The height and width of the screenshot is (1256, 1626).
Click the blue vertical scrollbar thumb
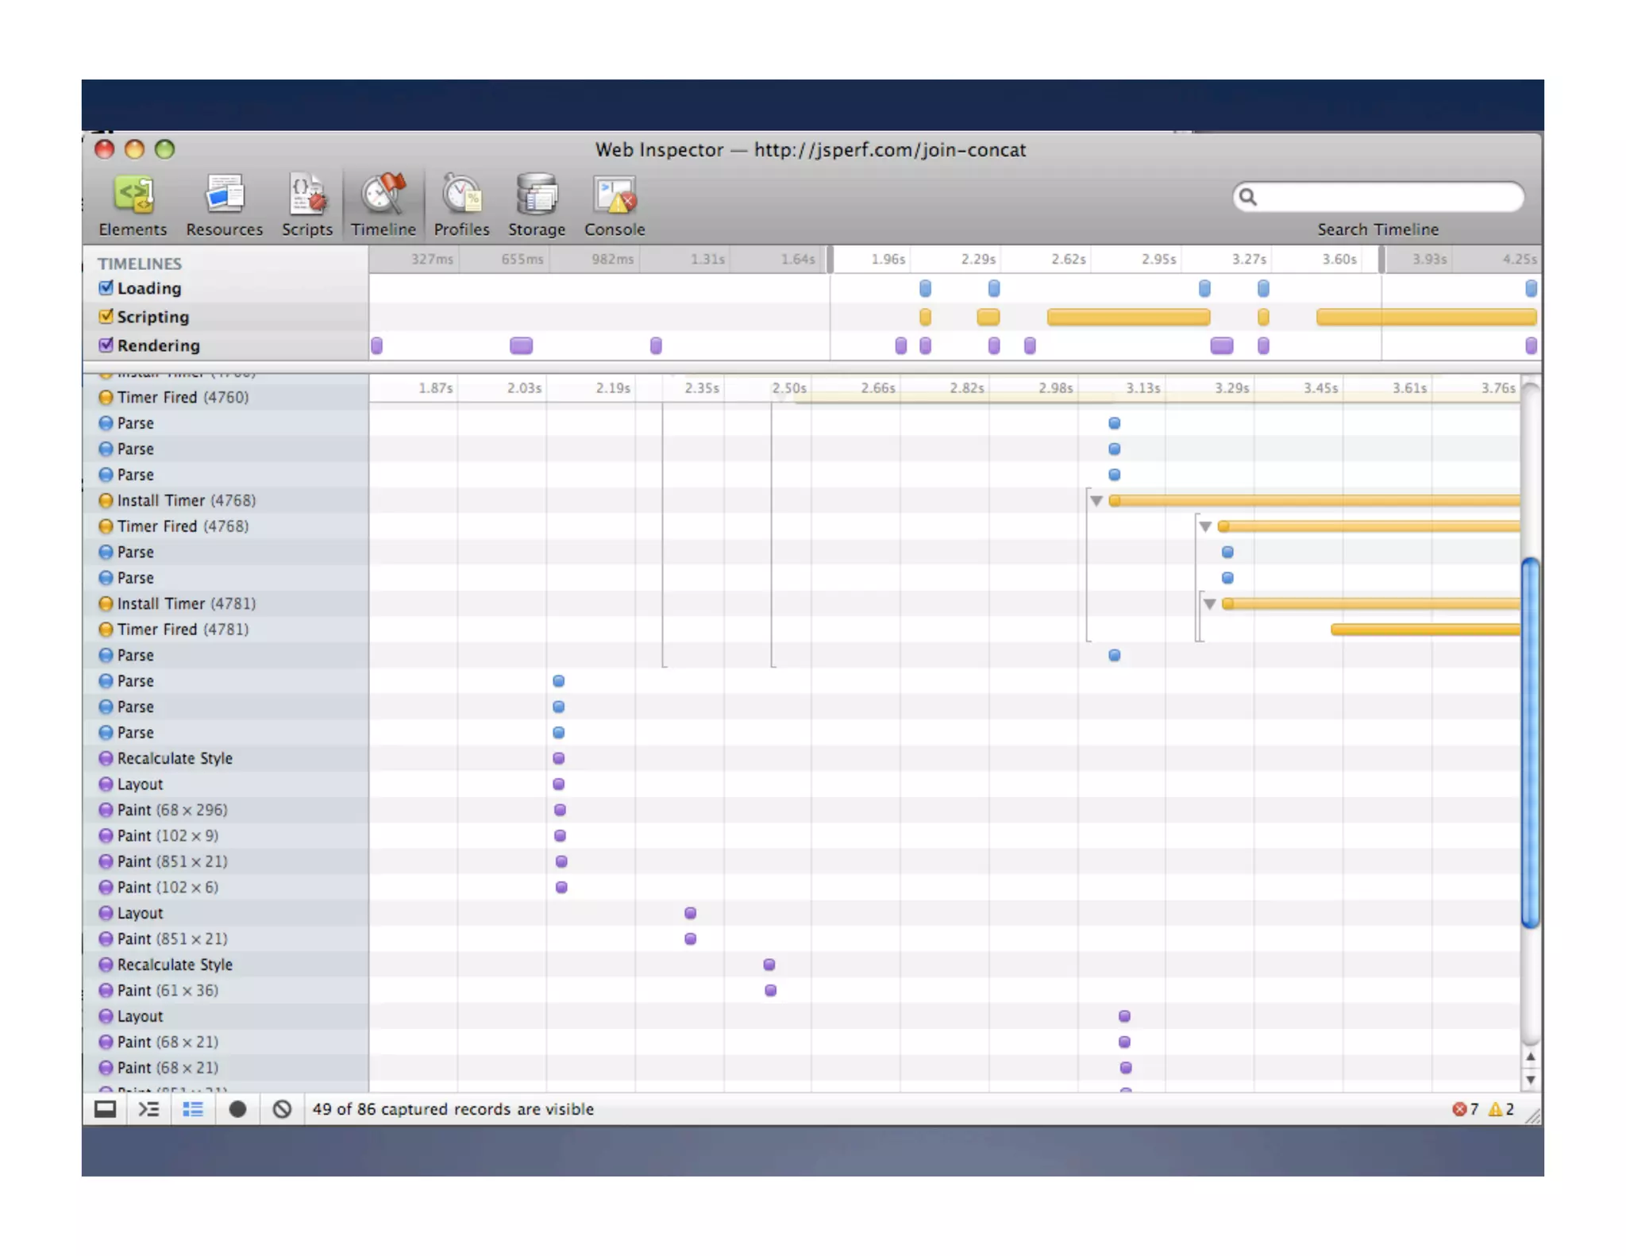pyautogui.click(x=1530, y=742)
